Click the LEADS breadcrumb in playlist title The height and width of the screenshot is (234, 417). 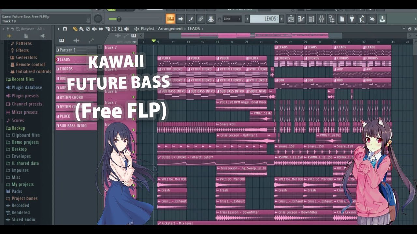[x=194, y=29]
